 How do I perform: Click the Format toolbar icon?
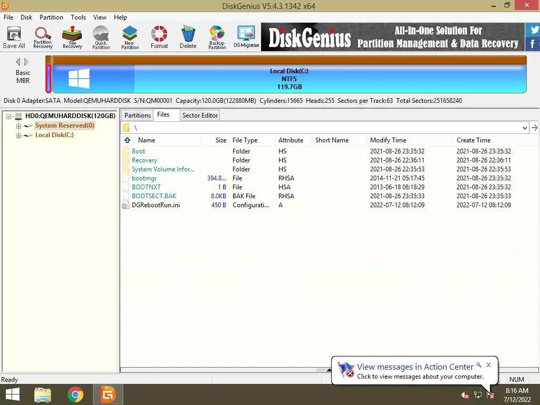click(x=159, y=37)
